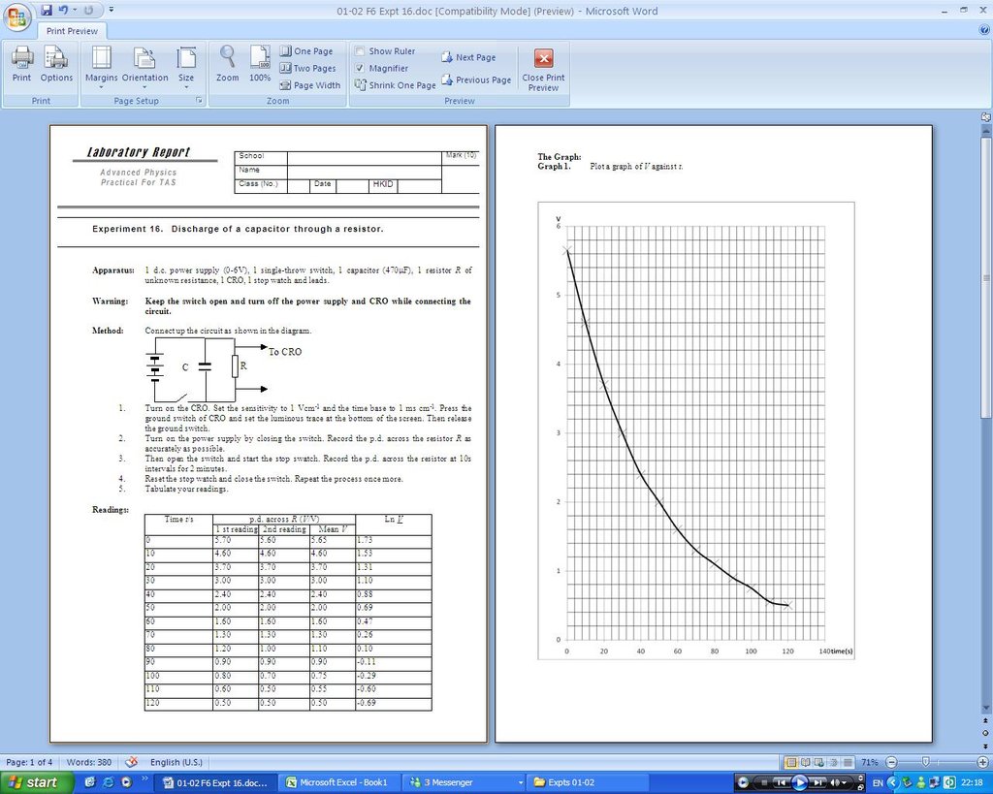Save document from Quick Access Toolbar
Screen dimensions: 993x794
46,11
